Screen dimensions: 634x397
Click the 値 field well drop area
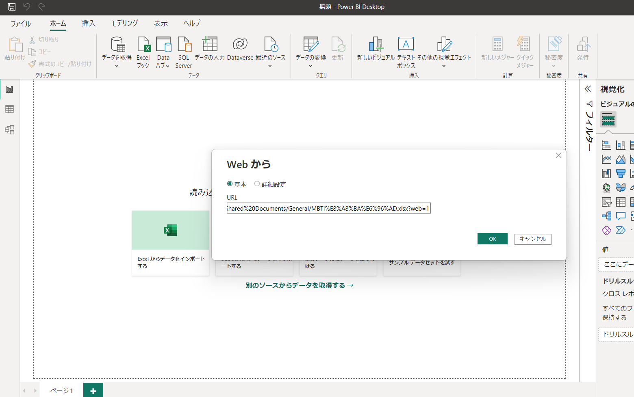pos(616,264)
